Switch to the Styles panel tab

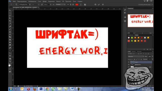pos(136,35)
